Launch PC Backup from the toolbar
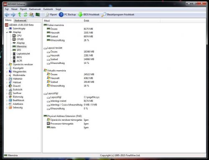This screenshot has width=209, height=160. pyautogui.click(x=67, y=15)
